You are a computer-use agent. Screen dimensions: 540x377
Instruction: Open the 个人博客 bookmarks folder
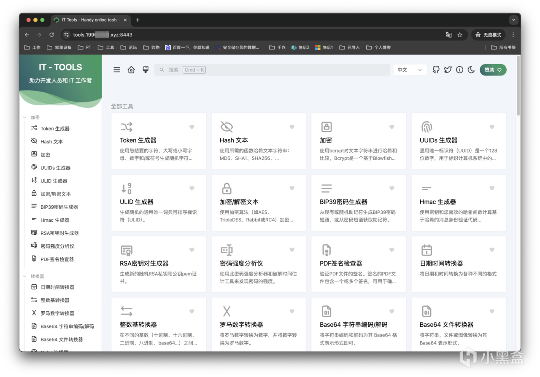pos(378,48)
